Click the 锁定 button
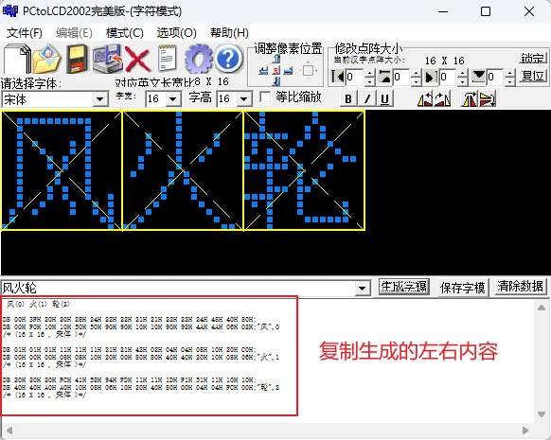Viewport: 551px width, 440px height. (533, 58)
